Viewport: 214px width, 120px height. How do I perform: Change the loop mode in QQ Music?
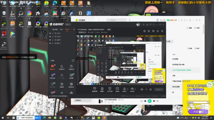pos(142,101)
